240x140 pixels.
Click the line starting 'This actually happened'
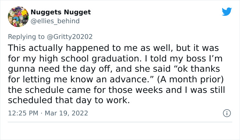[113, 47]
